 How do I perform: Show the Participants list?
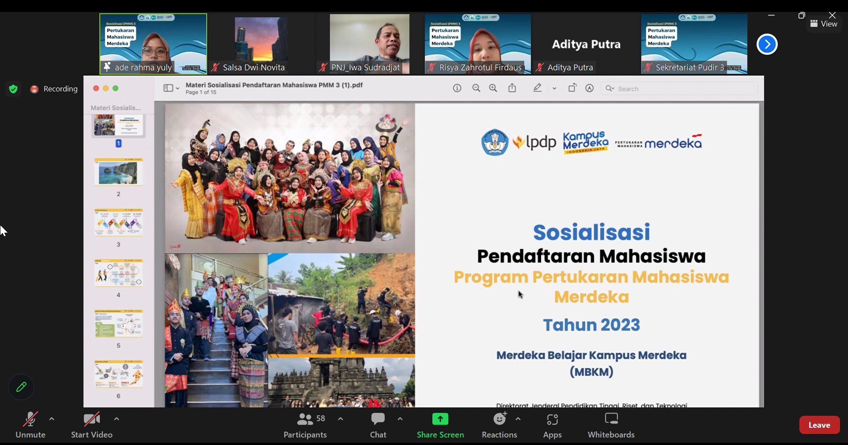pos(305,425)
